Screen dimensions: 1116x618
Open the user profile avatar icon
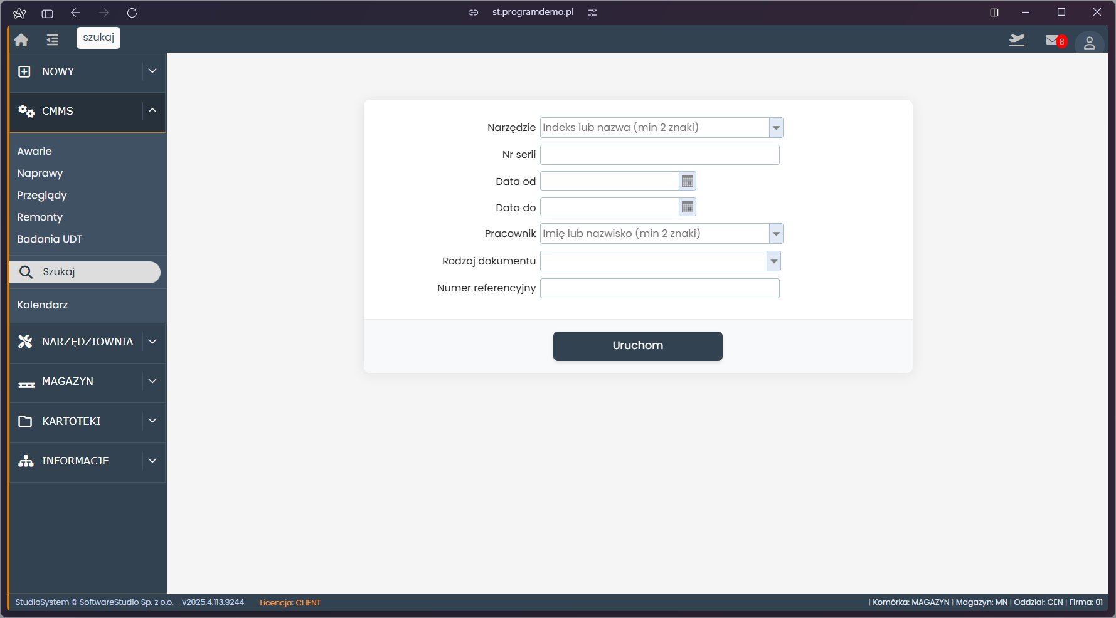[x=1089, y=43]
